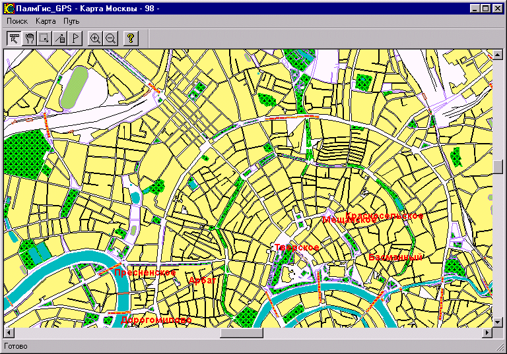Open the Путь menu
The image size is (507, 354).
pyautogui.click(x=71, y=21)
